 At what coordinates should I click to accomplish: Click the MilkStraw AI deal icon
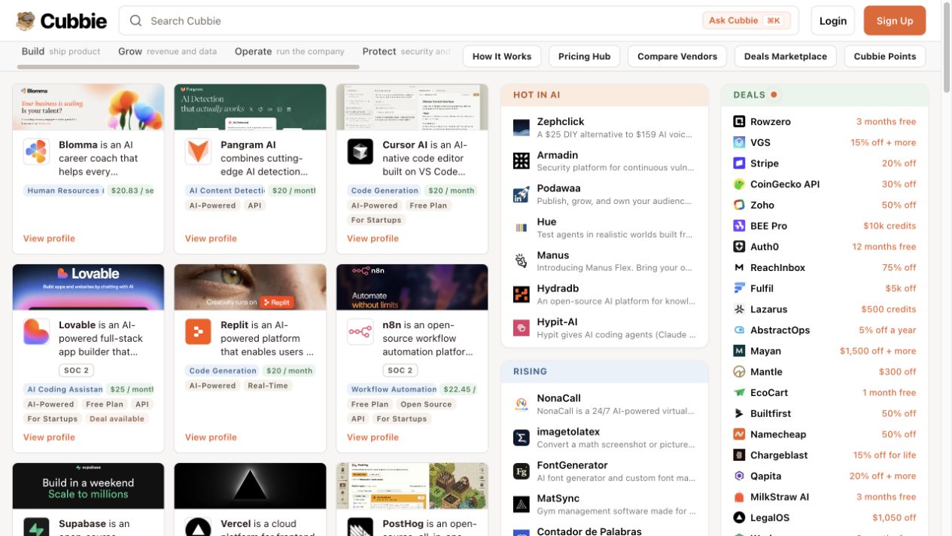point(739,497)
